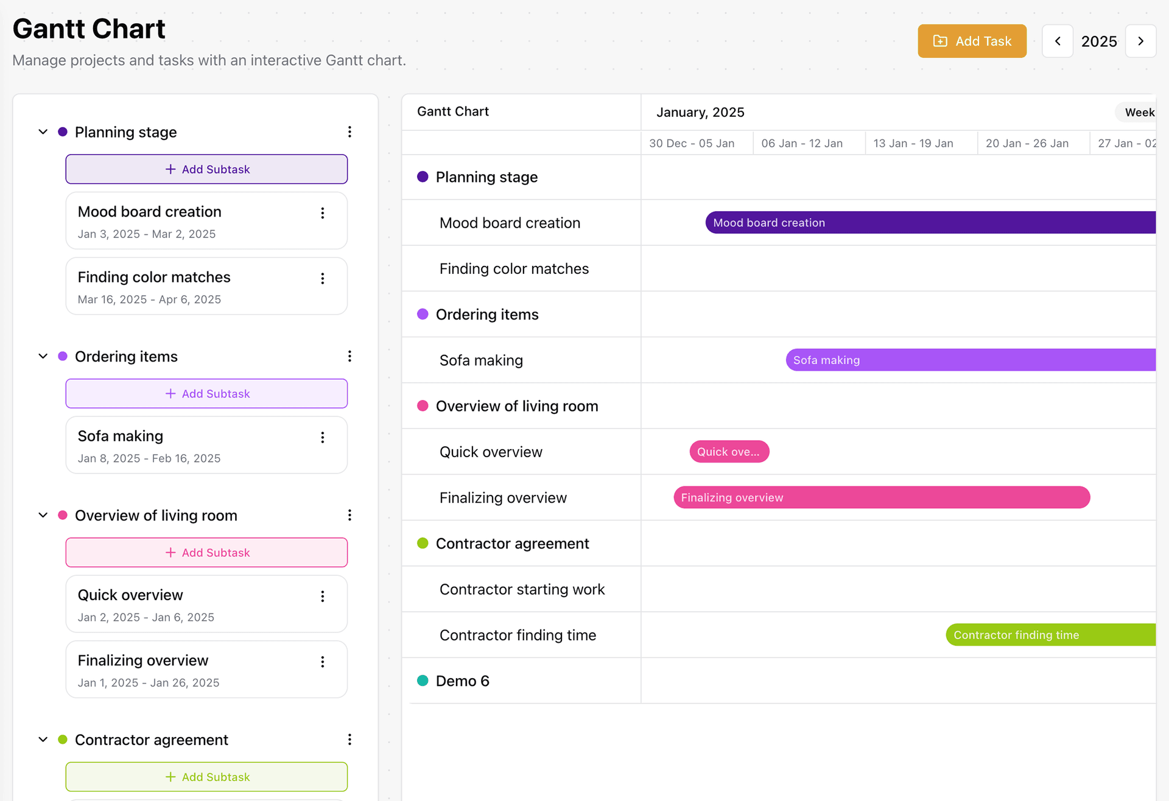Open options menu for Finalizing overview

(323, 662)
